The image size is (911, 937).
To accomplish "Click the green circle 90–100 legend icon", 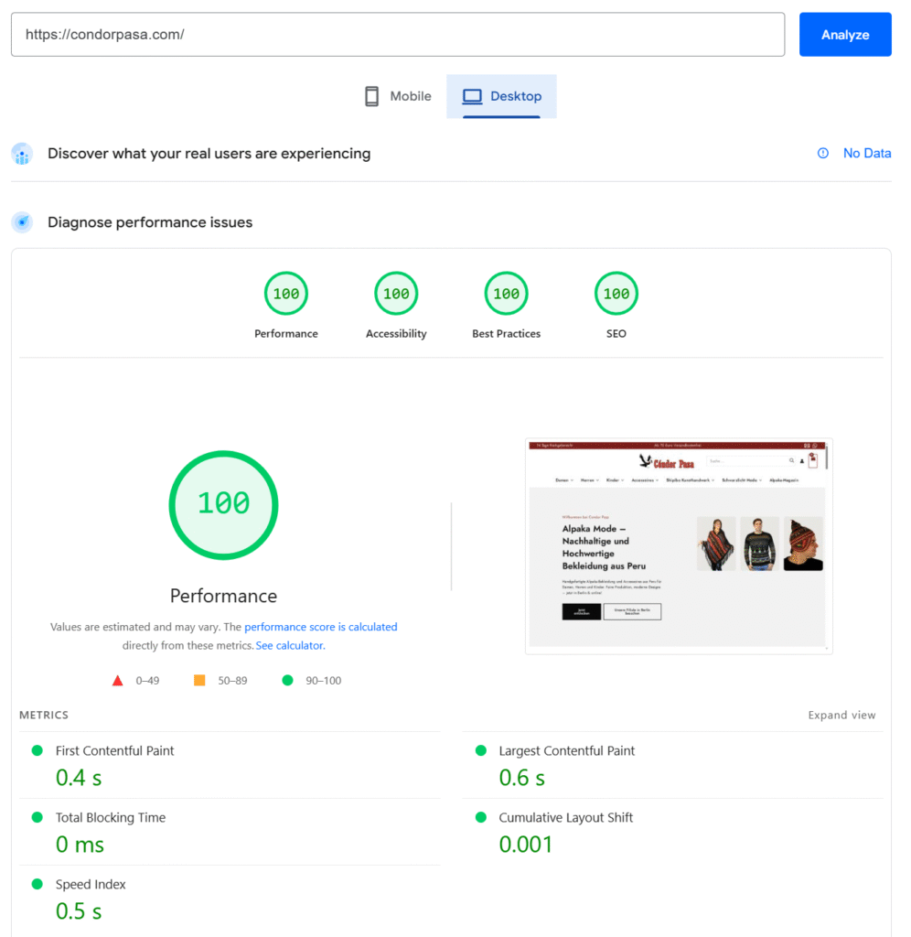I will (287, 680).
